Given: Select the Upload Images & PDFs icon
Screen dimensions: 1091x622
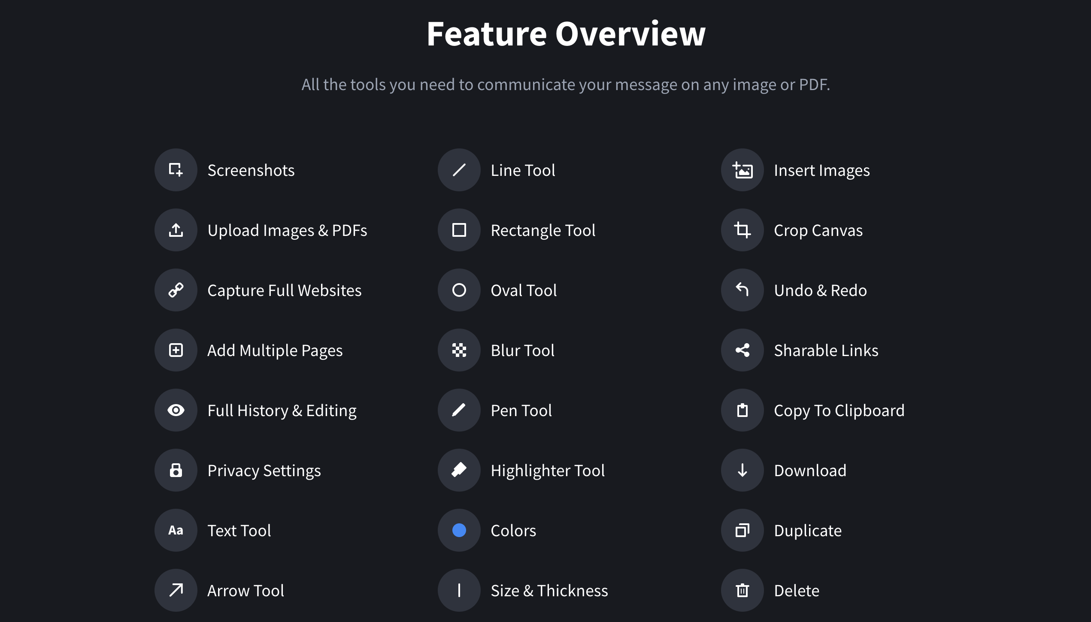Looking at the screenshot, I should (x=176, y=230).
